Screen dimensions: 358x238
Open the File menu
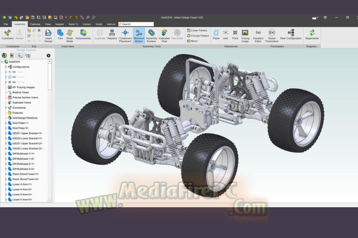click(5, 24)
